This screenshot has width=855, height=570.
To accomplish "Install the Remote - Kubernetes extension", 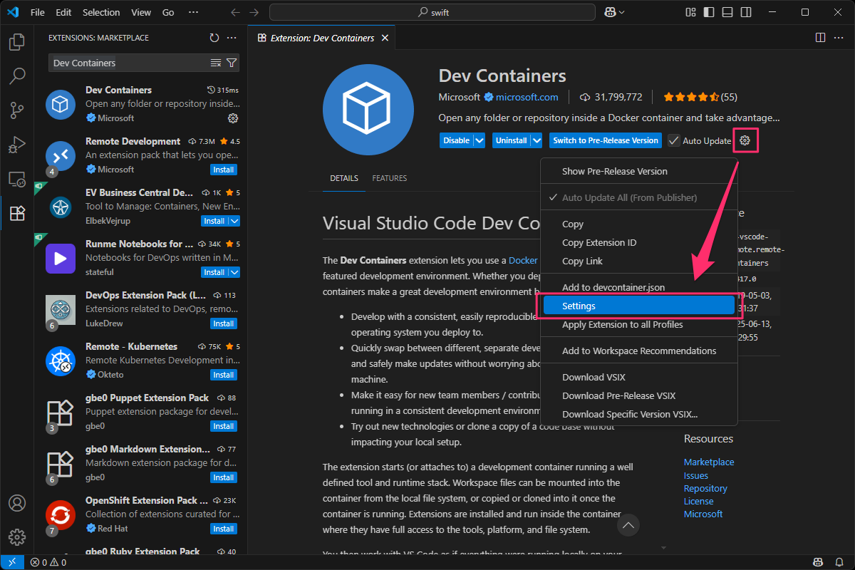I will pos(224,375).
